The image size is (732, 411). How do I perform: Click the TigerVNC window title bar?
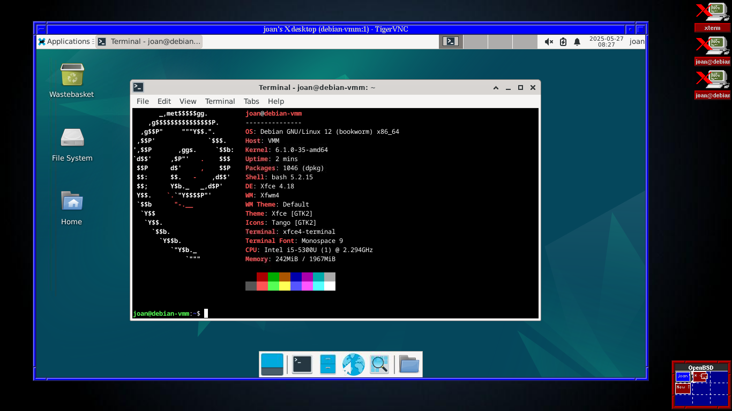[336, 29]
